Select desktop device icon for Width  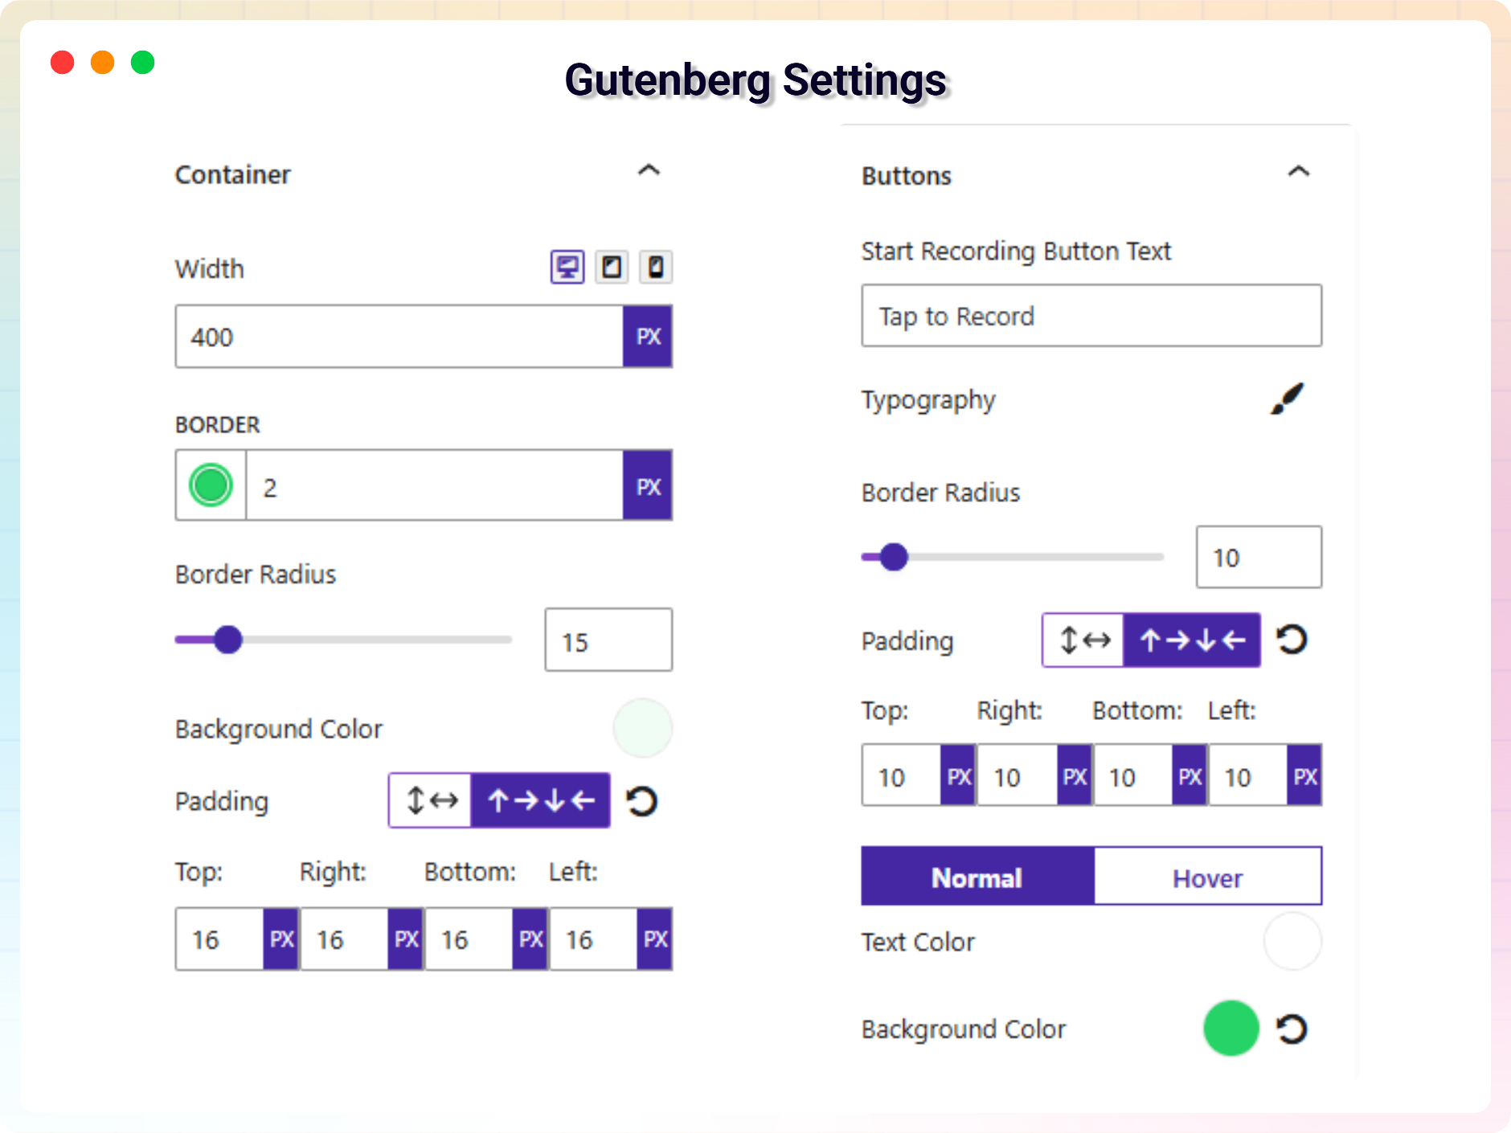567,267
